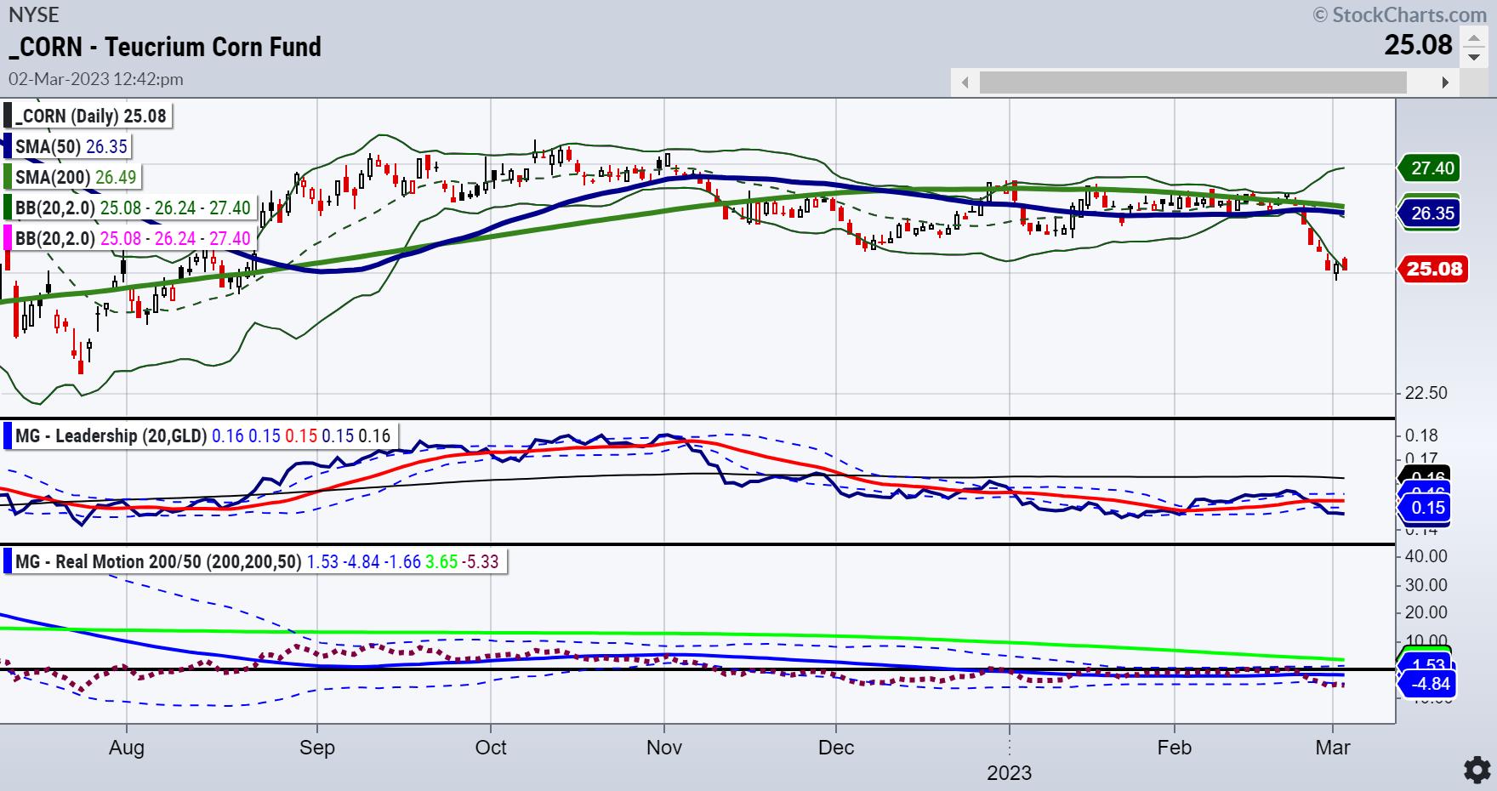Click the blue 26.35 price tag
The height and width of the screenshot is (791, 1497).
click(1431, 213)
